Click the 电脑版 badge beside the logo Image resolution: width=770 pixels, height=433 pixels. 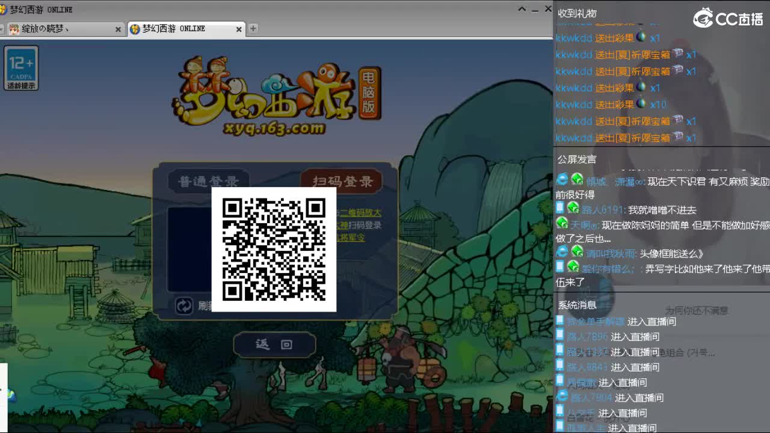tap(369, 92)
